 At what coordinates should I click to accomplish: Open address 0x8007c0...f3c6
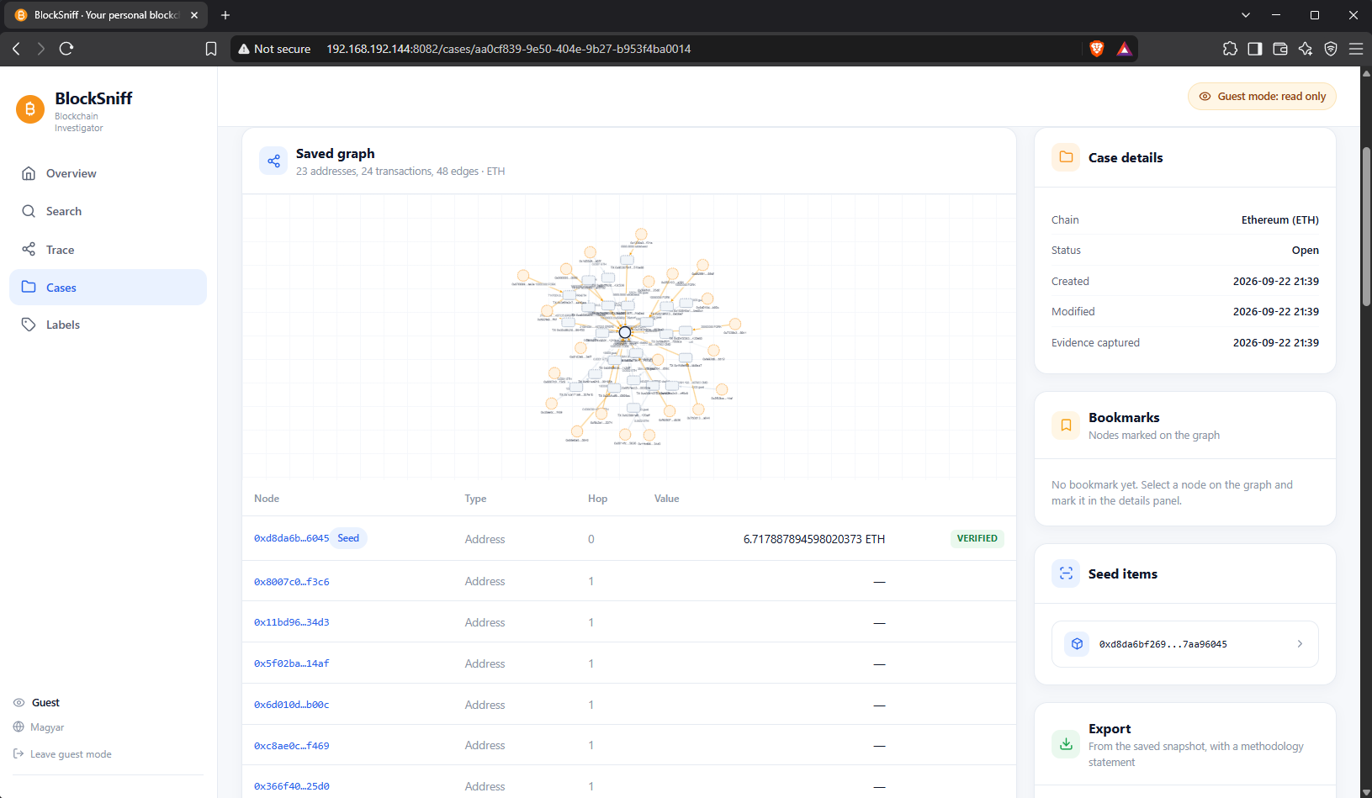click(291, 582)
